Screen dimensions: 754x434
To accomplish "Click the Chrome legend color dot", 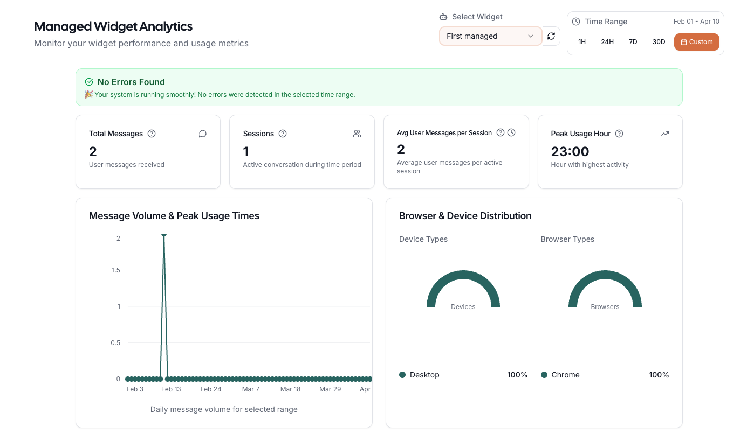I will coord(544,375).
